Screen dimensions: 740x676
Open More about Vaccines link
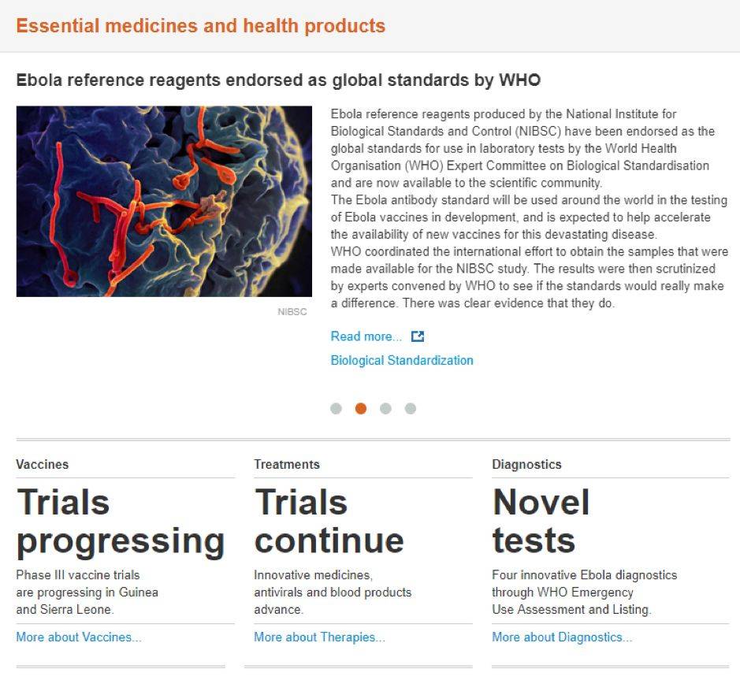point(79,637)
